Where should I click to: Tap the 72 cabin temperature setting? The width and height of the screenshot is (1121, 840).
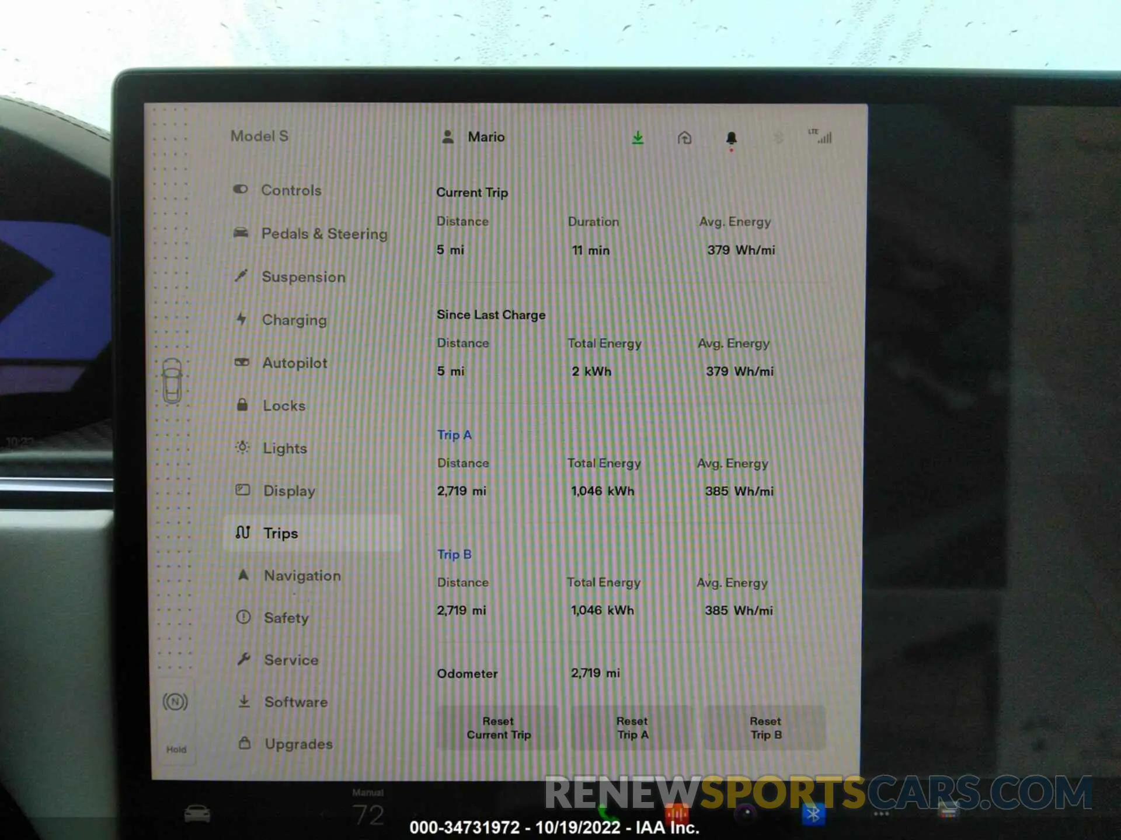tap(368, 815)
